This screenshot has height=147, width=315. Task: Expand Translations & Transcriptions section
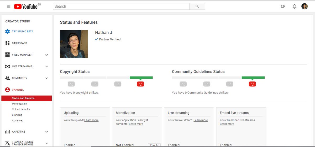[46, 143]
